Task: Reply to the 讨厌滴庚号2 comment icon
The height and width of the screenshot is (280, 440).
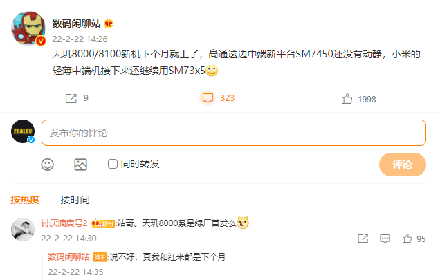Action: click(x=385, y=239)
